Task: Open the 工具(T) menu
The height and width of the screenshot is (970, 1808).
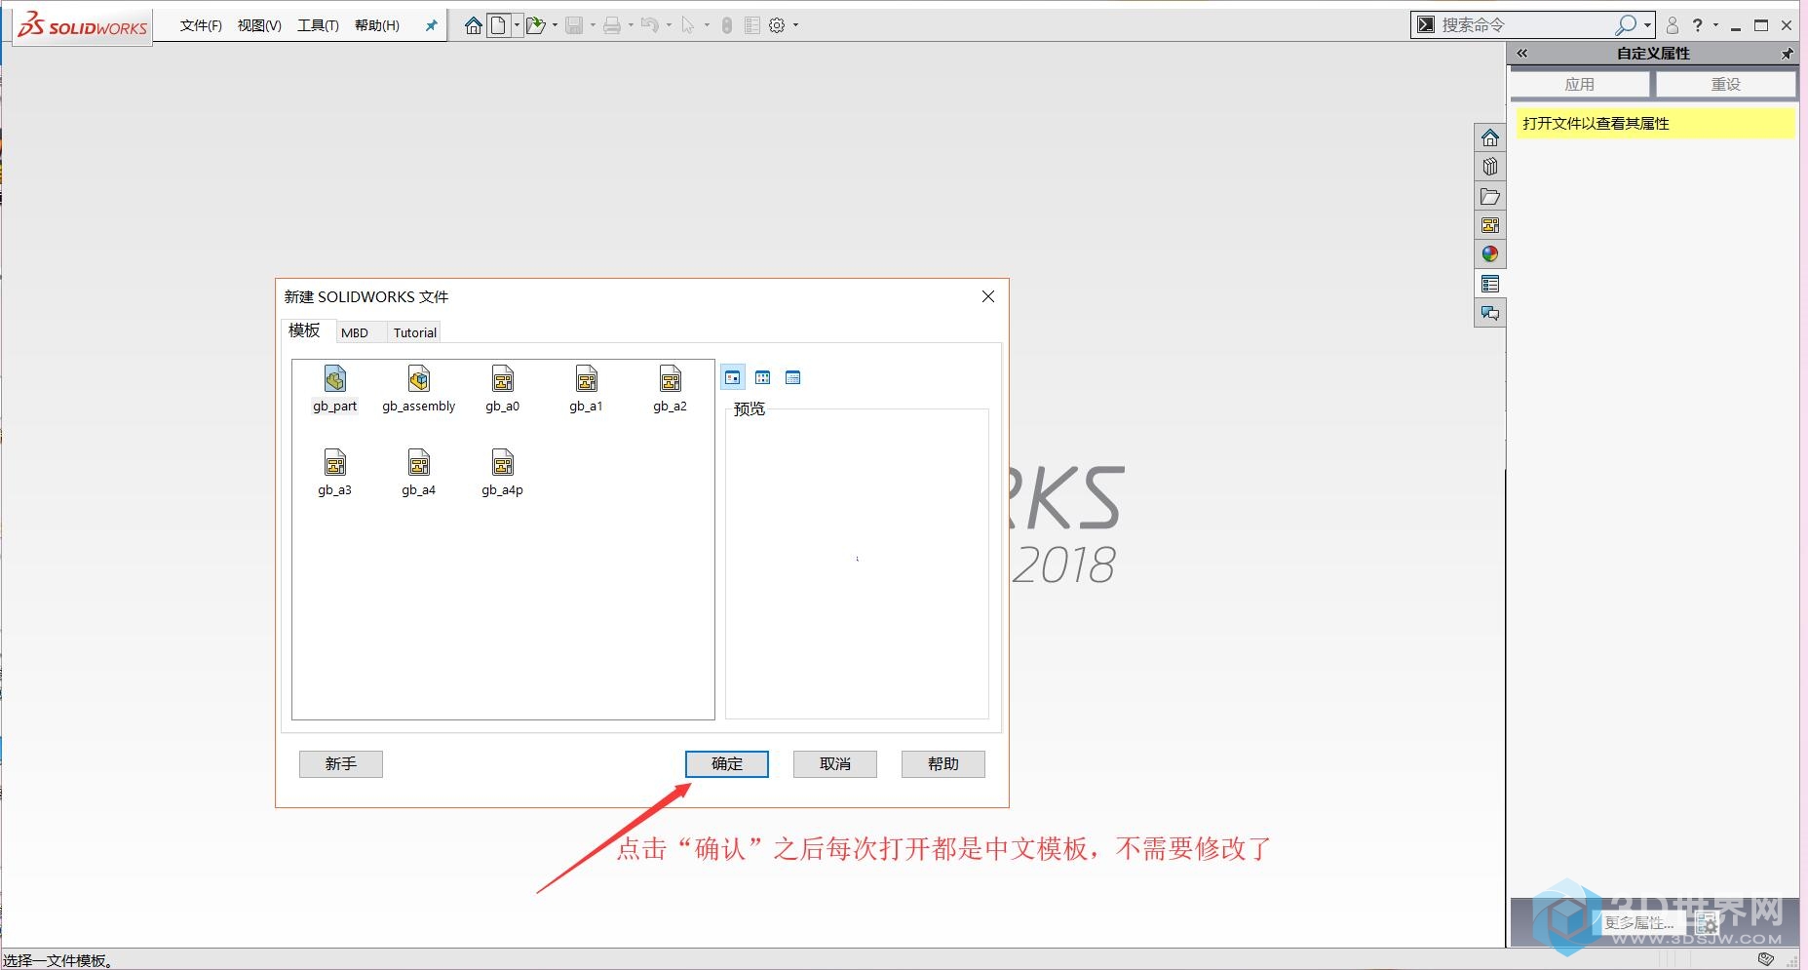Action: pos(318,25)
